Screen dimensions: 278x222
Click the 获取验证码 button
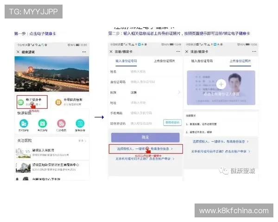point(172,123)
